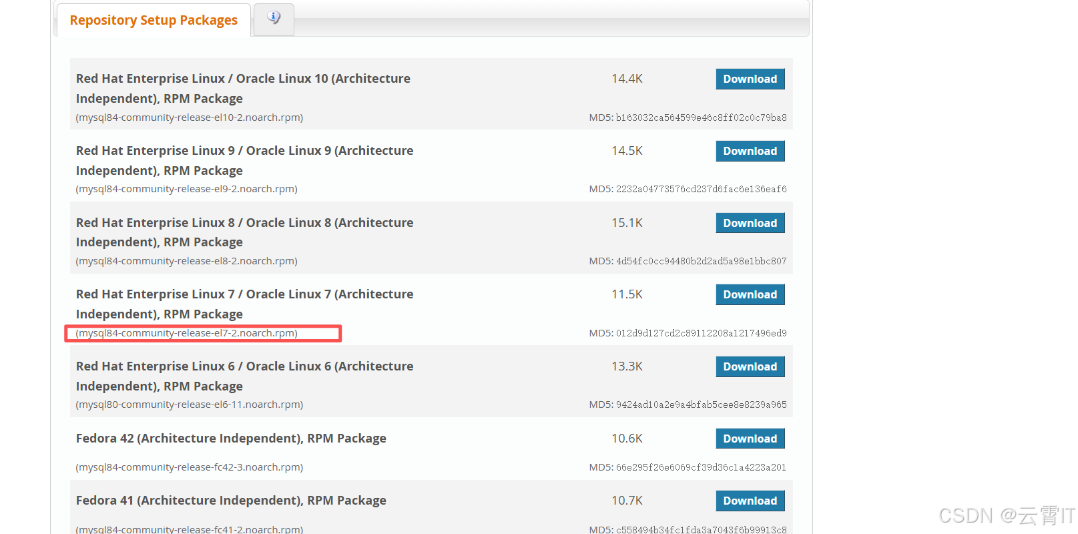Viewport: 1078px width, 534px height.
Task: Download the Red Hat Linux 7 package
Action: (750, 294)
